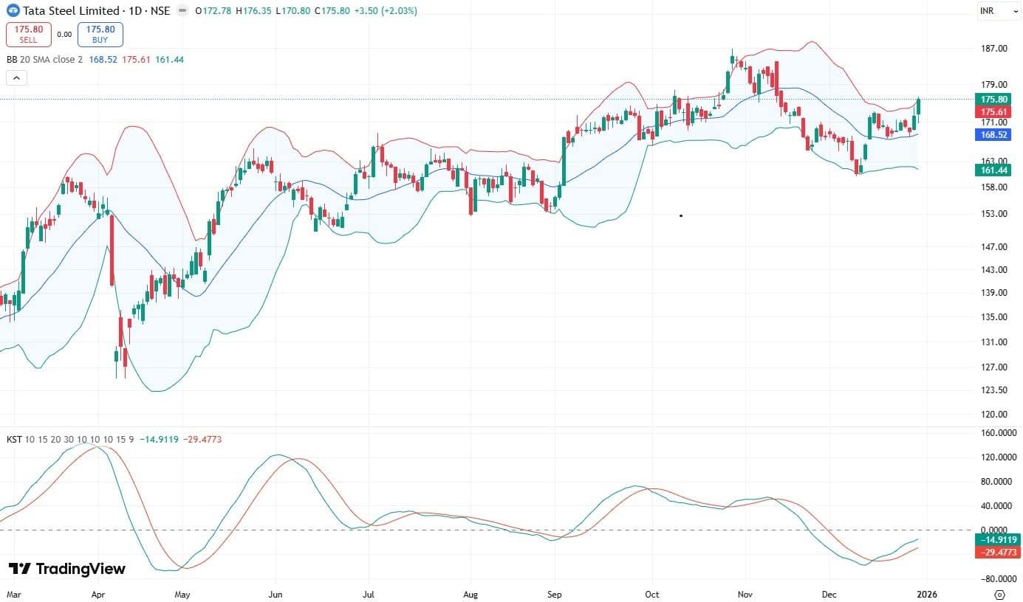Select the Tata Steel Limited symbol title
The width and height of the screenshot is (1023, 602).
pyautogui.click(x=70, y=11)
